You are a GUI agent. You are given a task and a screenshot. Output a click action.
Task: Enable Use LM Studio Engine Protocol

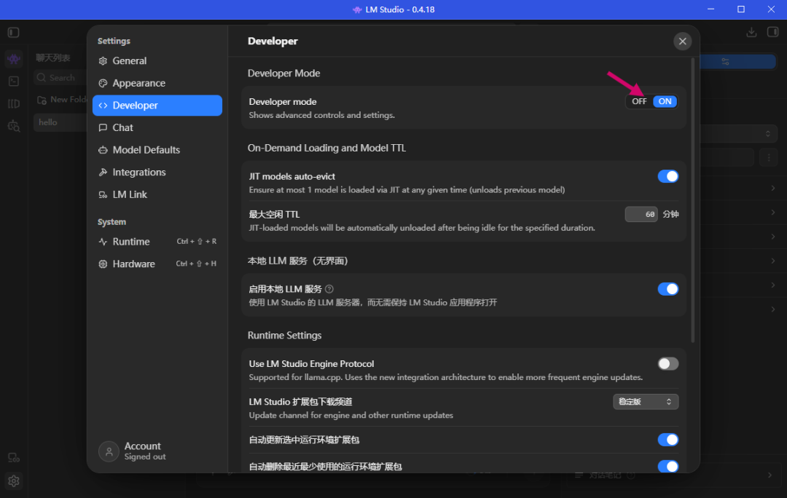tap(668, 363)
